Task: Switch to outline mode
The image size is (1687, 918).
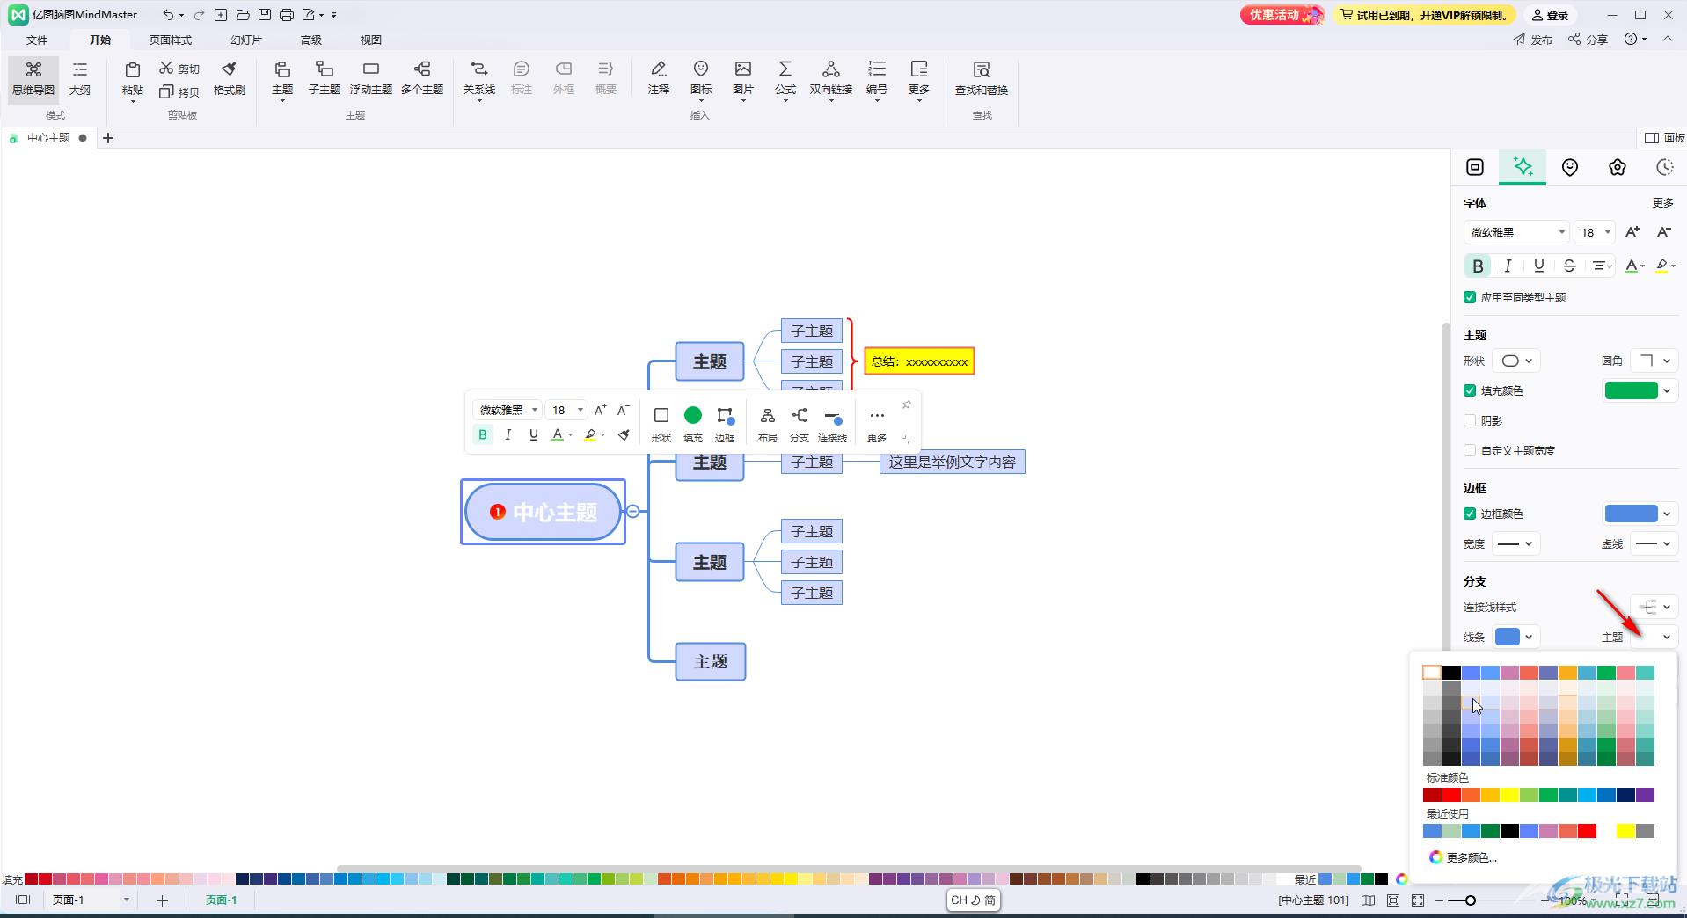Action: tap(80, 78)
